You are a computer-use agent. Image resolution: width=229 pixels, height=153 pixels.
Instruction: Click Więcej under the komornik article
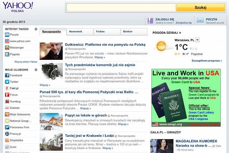(45, 85)
